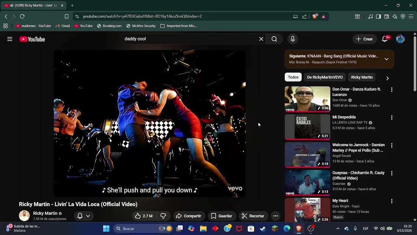Toggle the browser sidebar panel
The image size is (417, 235).
coord(378,16)
